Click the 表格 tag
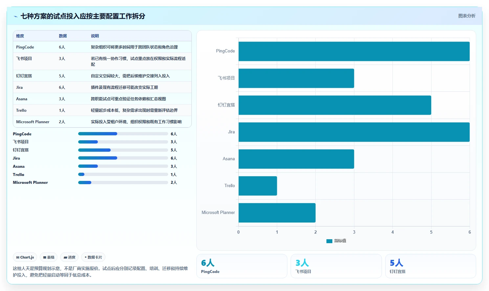Viewport: 489px width, 291px height. pos(49,257)
